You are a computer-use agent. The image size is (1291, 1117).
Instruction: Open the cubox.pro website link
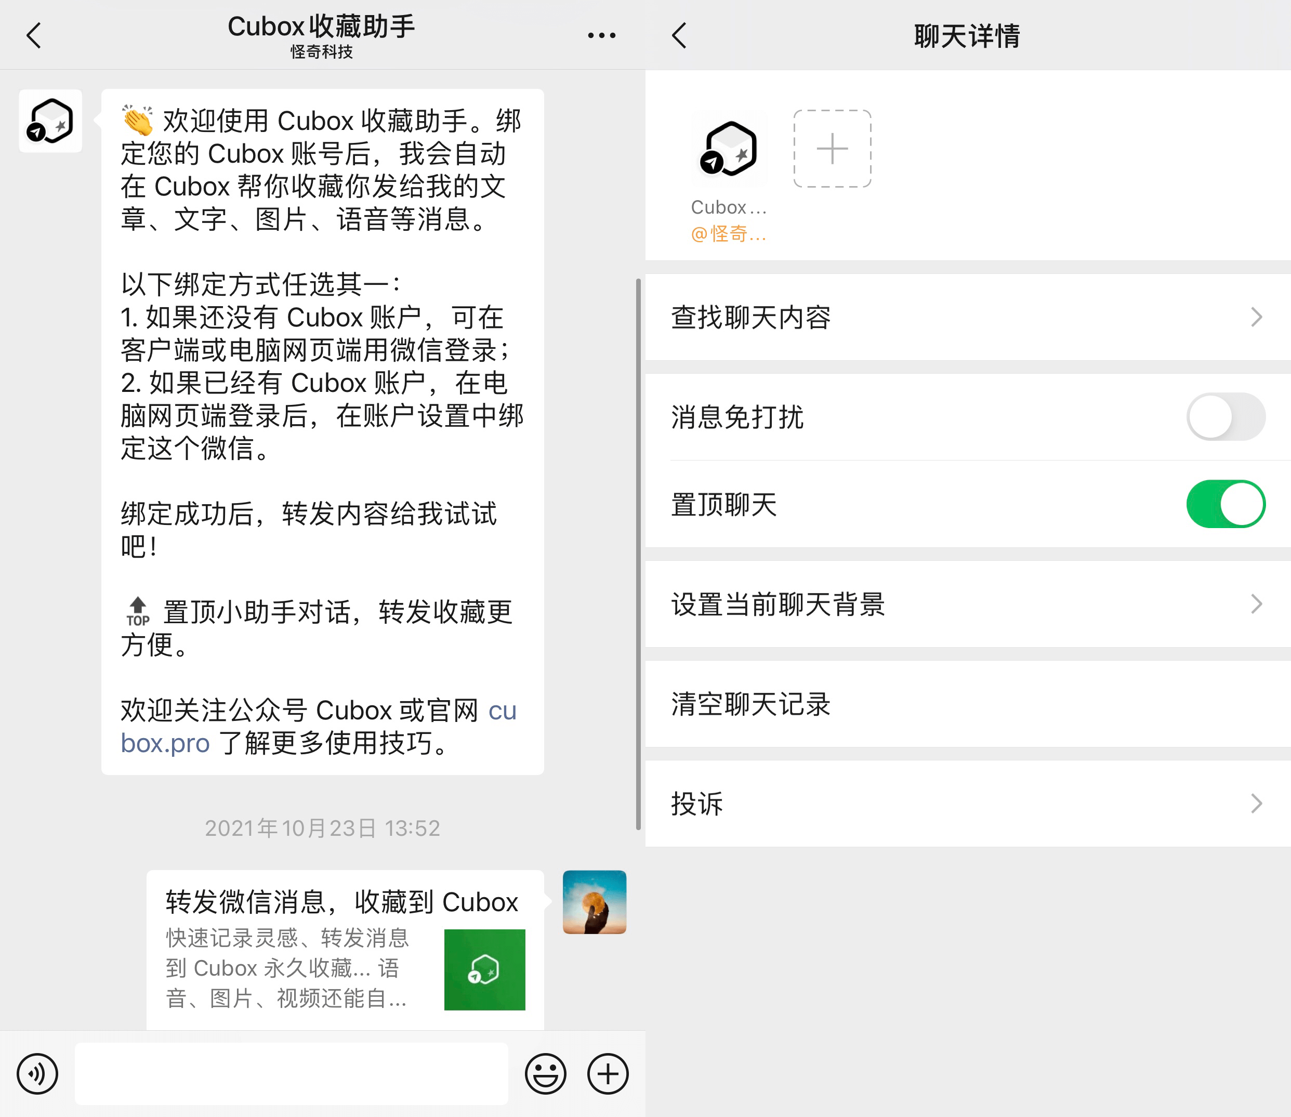point(165,743)
